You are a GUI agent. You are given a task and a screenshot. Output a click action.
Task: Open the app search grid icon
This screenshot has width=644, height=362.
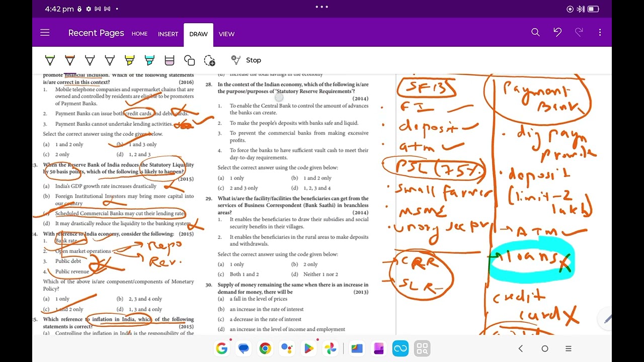422,348
